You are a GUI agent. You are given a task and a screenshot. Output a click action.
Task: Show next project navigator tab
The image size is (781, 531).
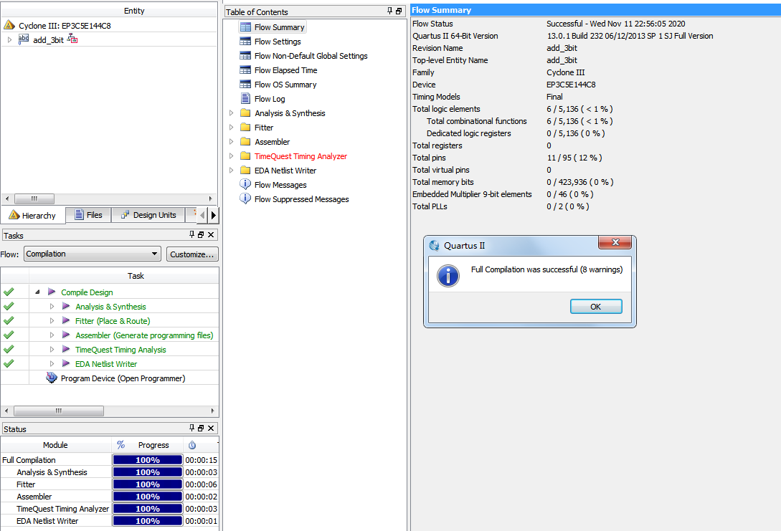click(x=214, y=216)
